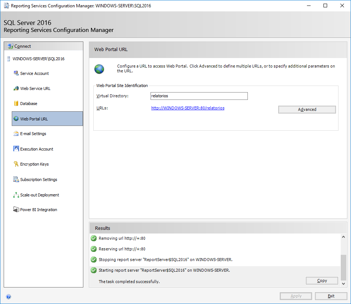Click the Copy button in Results
The image size is (351, 304).
322,281
